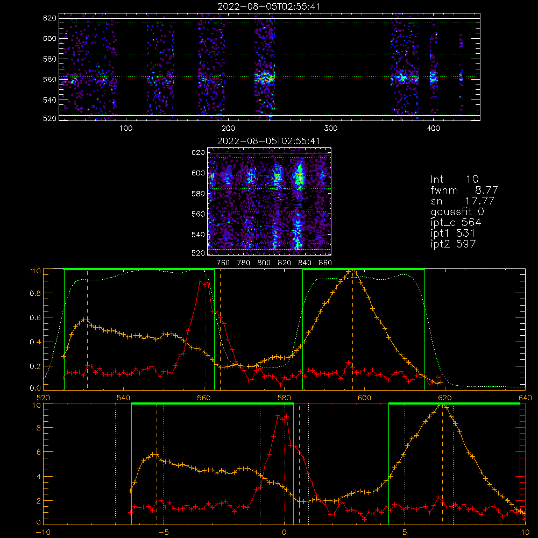Click y-axis label 520 on middle image
Screen dimensions: 538x538
point(198,253)
